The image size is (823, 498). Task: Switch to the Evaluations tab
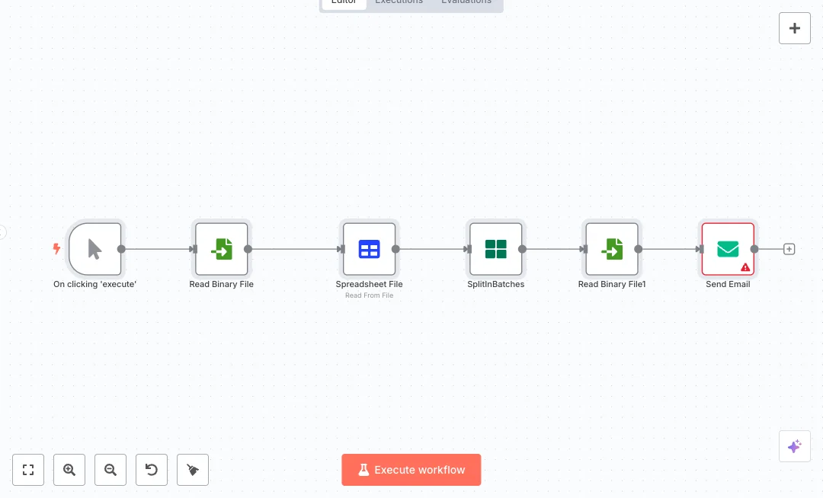[x=466, y=2]
